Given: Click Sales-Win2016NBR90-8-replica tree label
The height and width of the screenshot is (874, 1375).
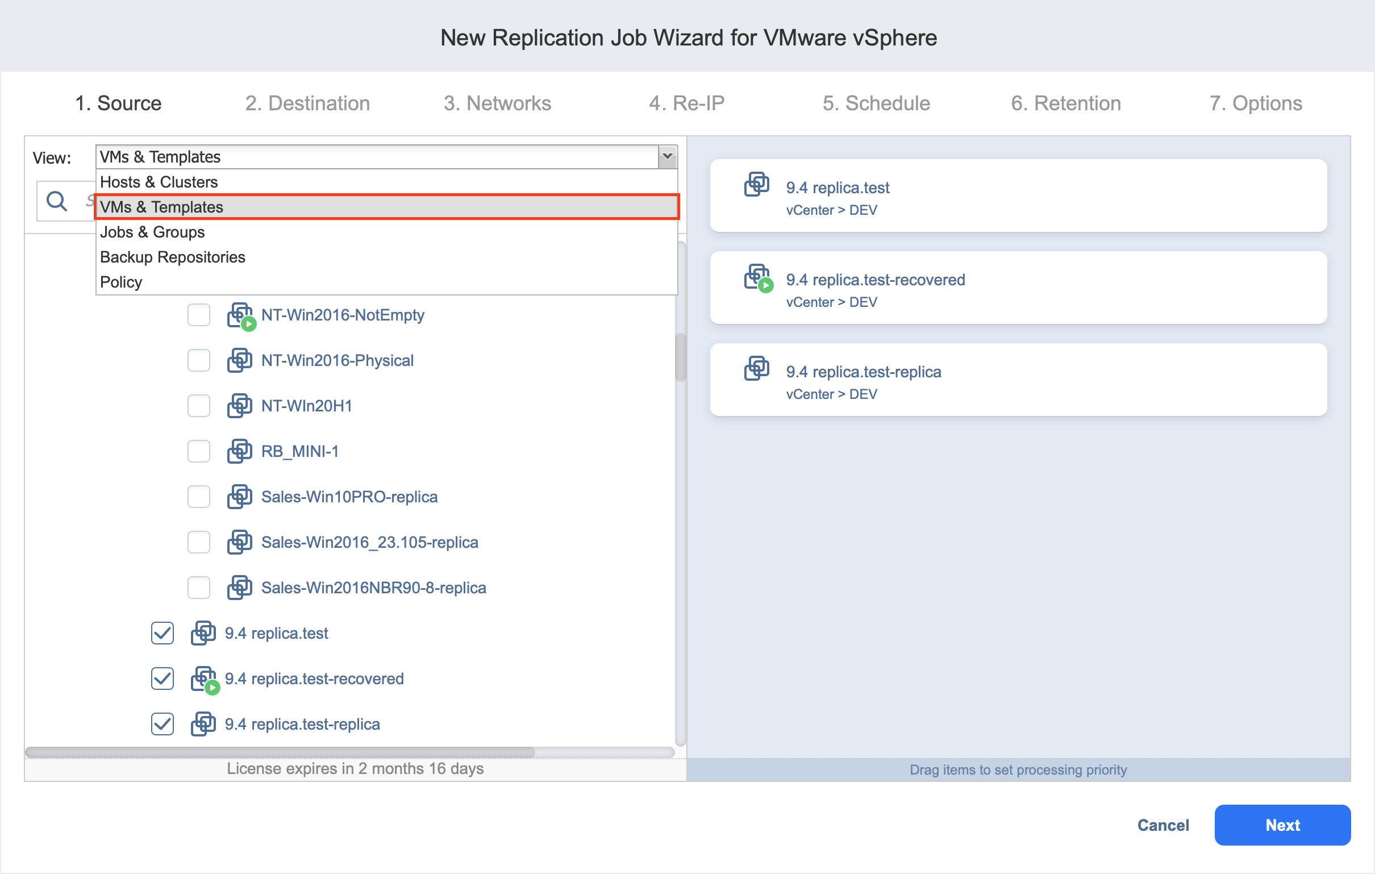Looking at the screenshot, I should (x=373, y=588).
